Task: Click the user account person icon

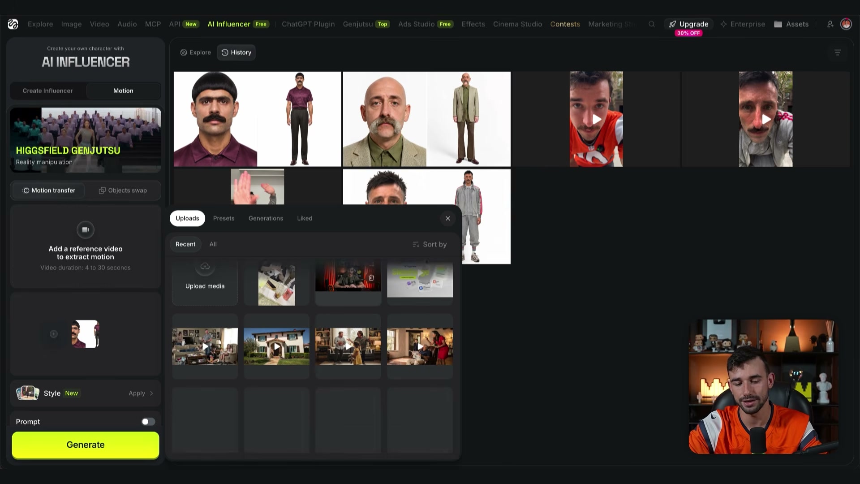Action: 830,24
